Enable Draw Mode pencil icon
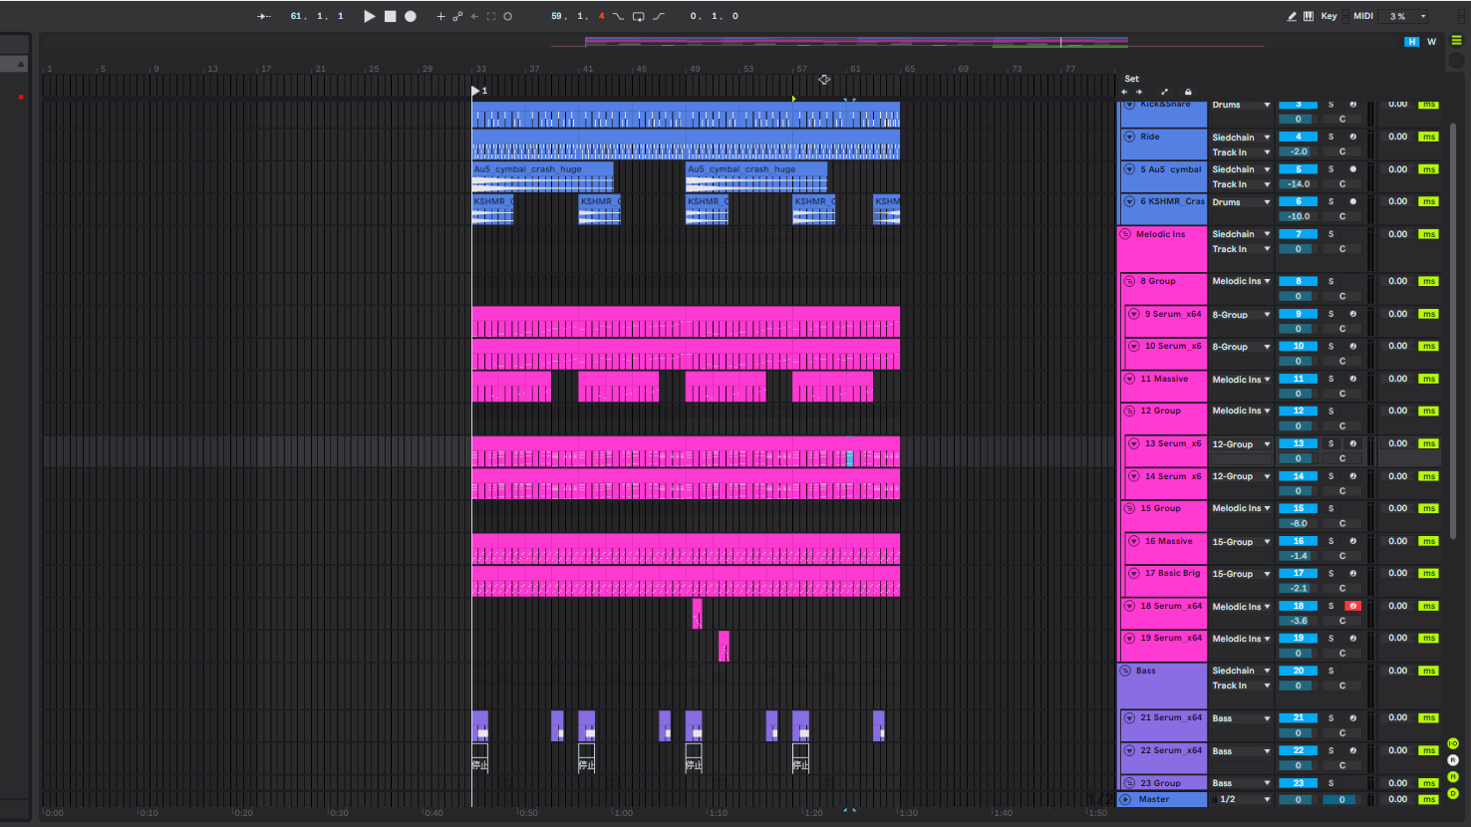Screen dimensions: 1471x827 (x=1293, y=16)
